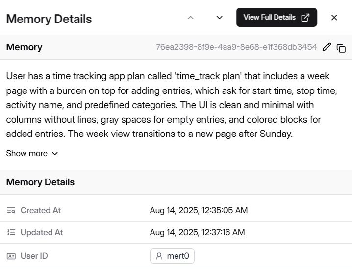Click the person icon in mert0 chip

159,256
